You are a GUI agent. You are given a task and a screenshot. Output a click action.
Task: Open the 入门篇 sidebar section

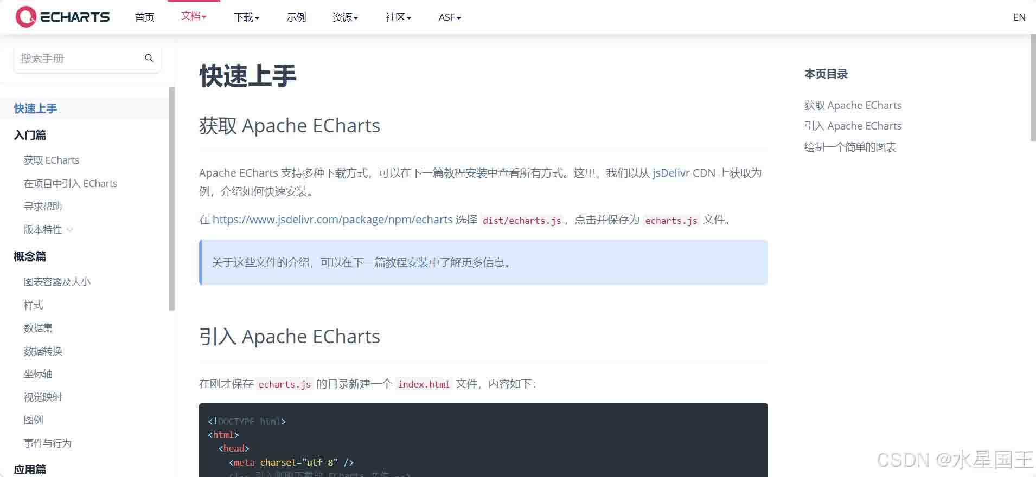coord(30,135)
